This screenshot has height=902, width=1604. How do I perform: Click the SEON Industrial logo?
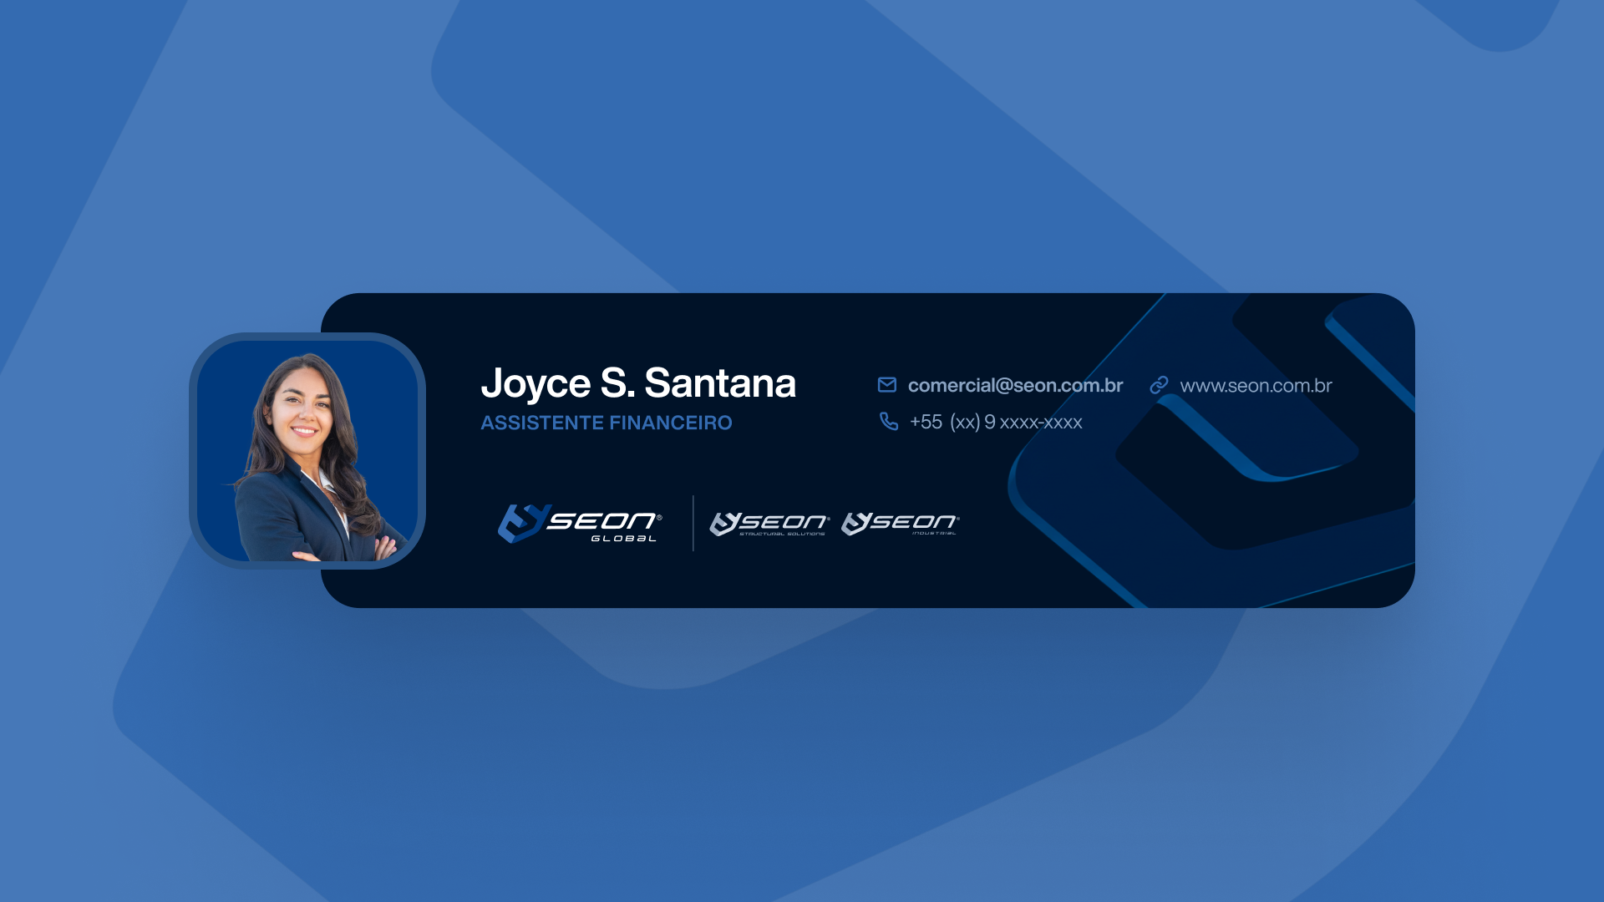point(900,524)
